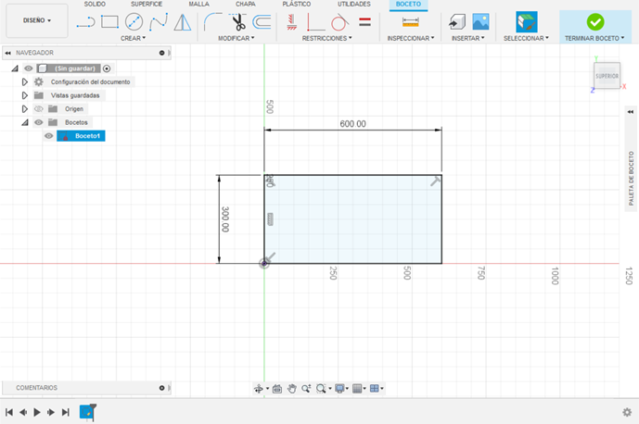Click the sketch feature in the timeline

pyautogui.click(x=86, y=412)
